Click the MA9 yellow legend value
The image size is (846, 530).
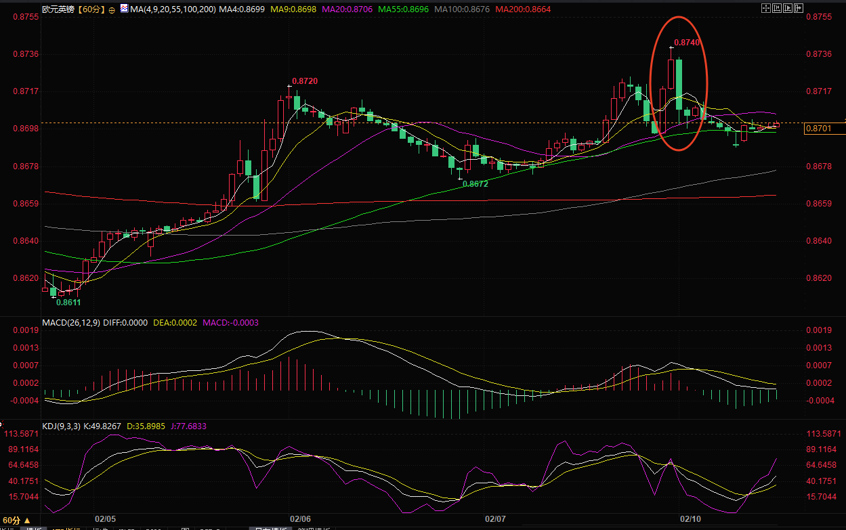292,9
